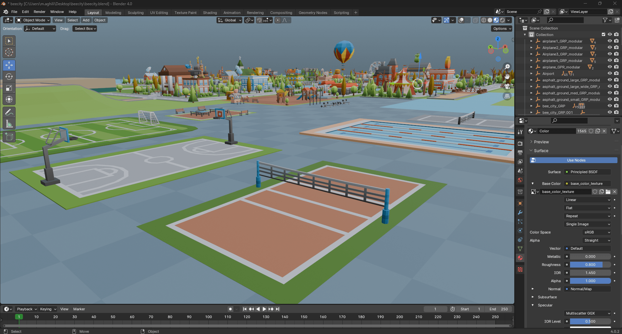Image resolution: width=622 pixels, height=334 pixels.
Task: Click the viewport Options button
Action: (502, 29)
